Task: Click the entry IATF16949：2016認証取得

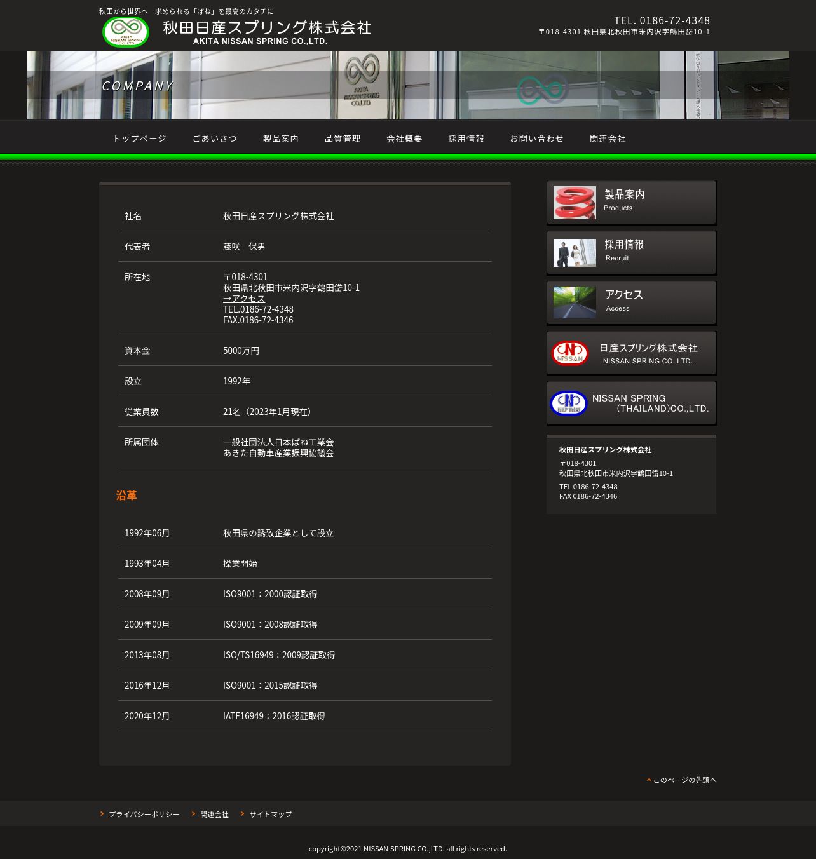Action: (274, 716)
